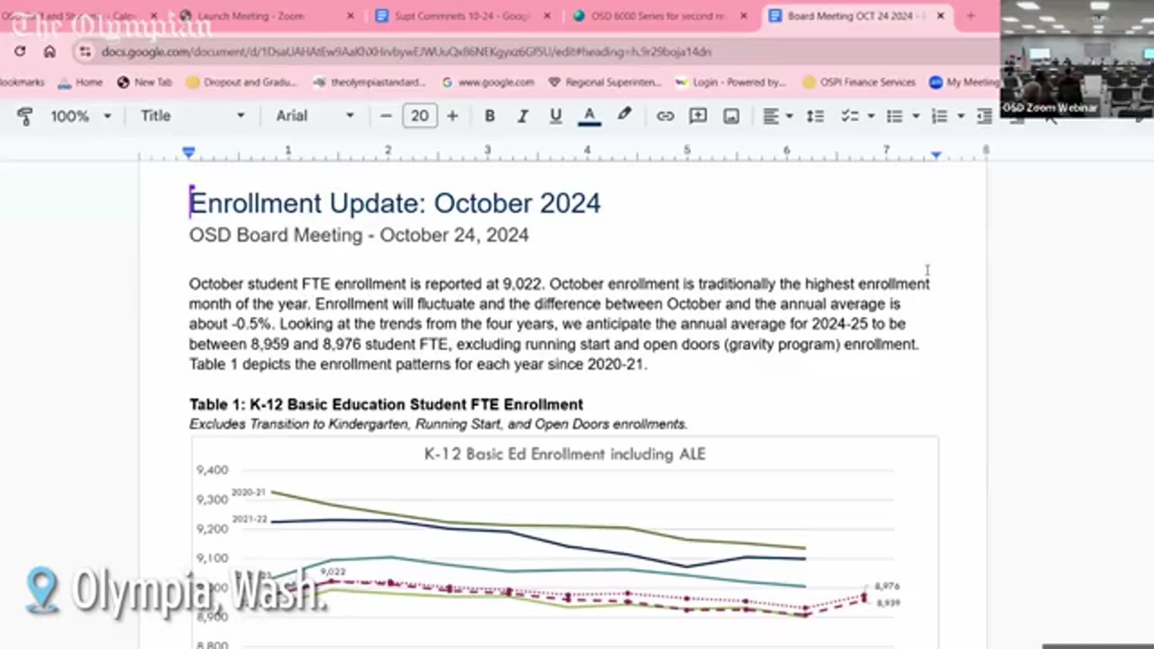
Task: Add a comment
Action: [x=698, y=116]
